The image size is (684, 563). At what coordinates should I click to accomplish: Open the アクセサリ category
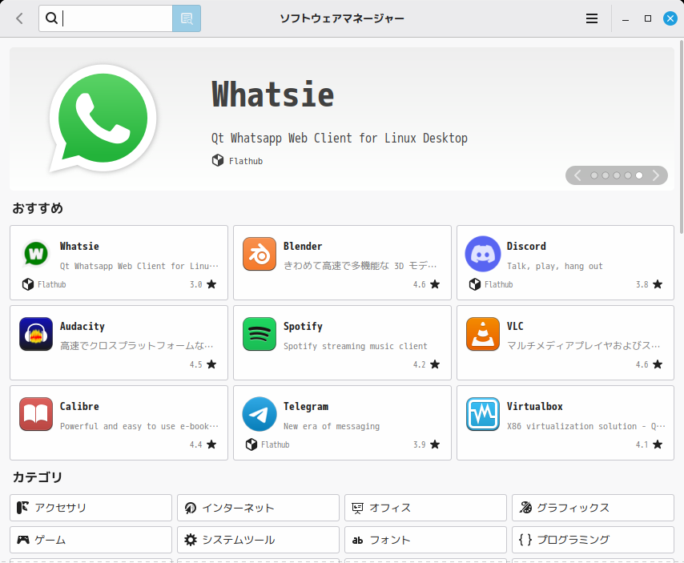point(91,508)
